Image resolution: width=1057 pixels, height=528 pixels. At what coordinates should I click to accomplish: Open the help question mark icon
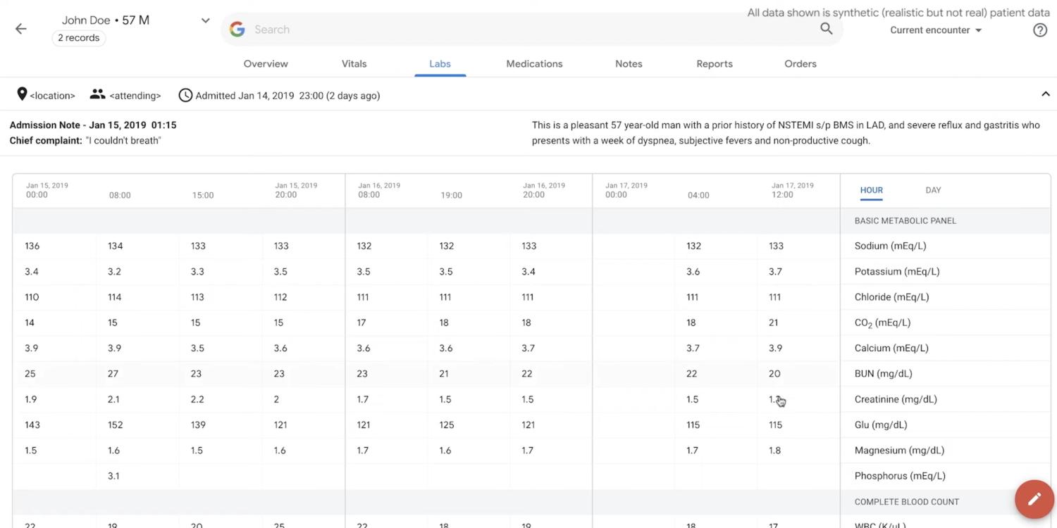point(1039,30)
